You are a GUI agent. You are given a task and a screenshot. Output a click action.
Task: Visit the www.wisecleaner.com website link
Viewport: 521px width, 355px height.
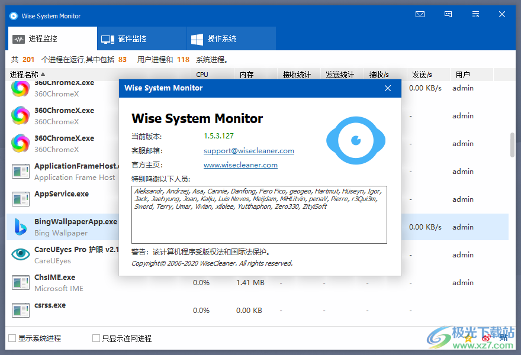point(240,165)
